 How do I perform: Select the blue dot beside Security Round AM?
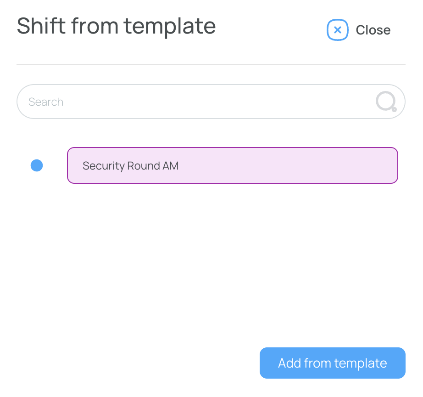click(37, 165)
